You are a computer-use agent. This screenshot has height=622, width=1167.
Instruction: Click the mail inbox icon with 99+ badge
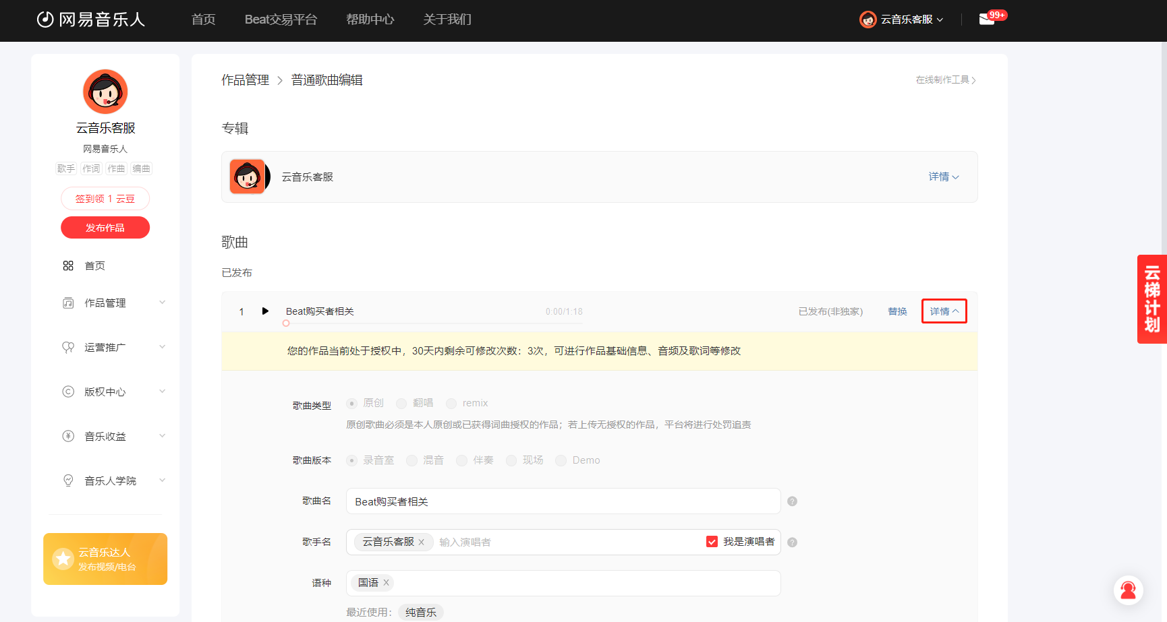(x=988, y=19)
